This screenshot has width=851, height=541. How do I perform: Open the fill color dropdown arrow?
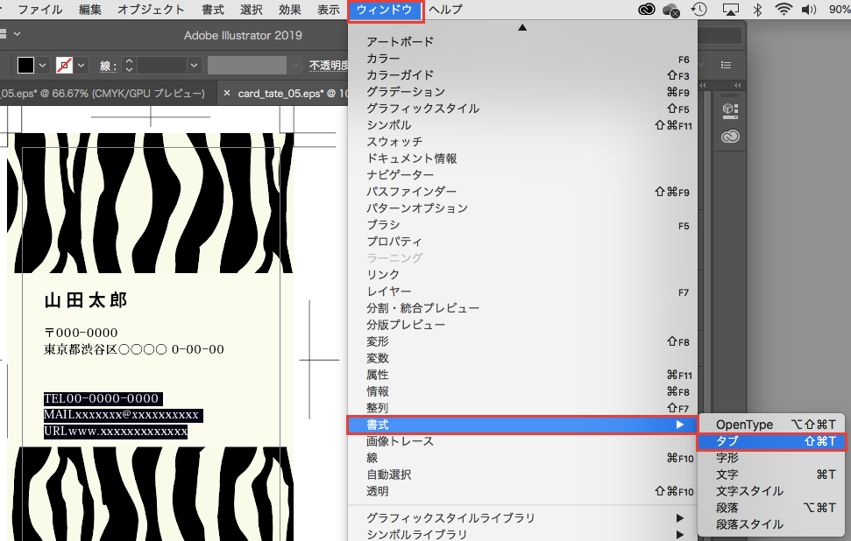(x=42, y=65)
